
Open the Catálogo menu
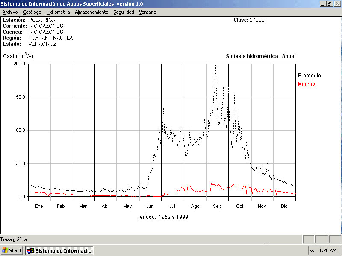point(32,12)
